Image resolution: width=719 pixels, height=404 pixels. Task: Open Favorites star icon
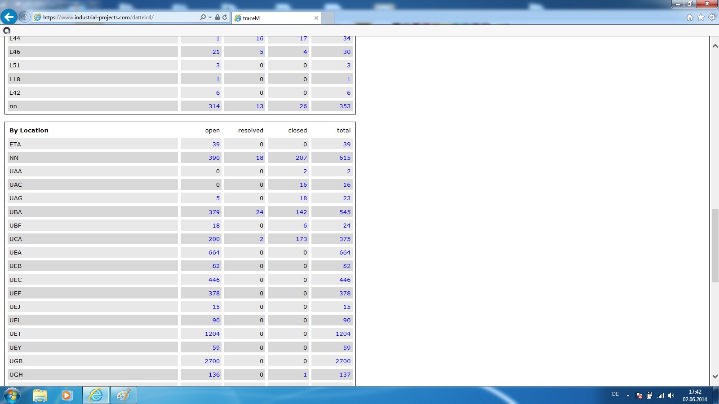pyautogui.click(x=701, y=17)
